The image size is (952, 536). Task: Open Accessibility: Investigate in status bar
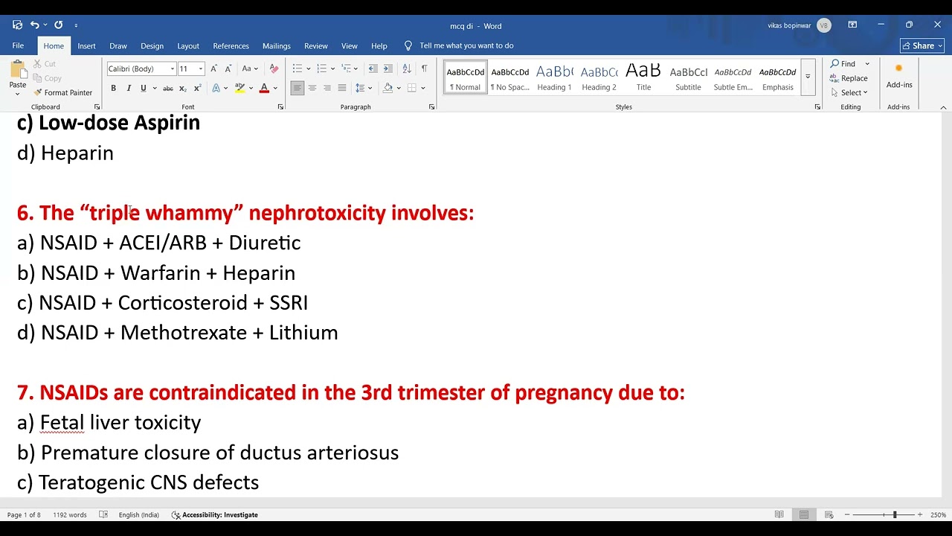215,514
